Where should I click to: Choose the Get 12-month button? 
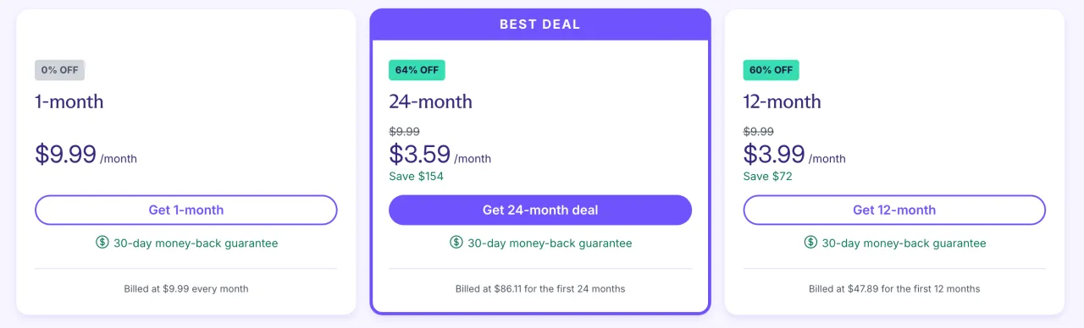point(894,210)
